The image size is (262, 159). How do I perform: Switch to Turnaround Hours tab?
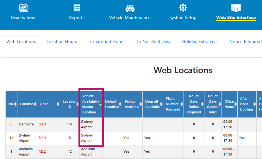[x=106, y=41]
